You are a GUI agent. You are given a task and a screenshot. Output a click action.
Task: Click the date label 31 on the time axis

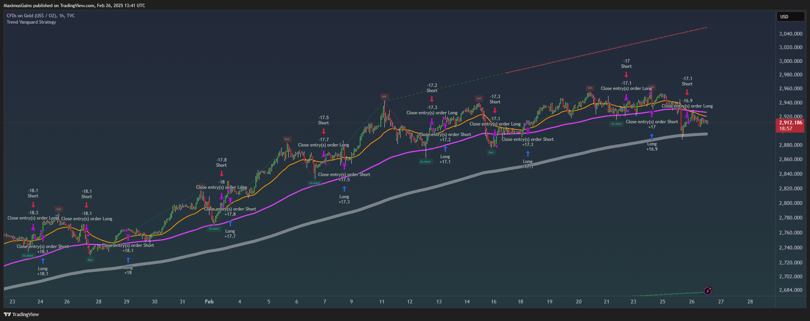[182, 302]
